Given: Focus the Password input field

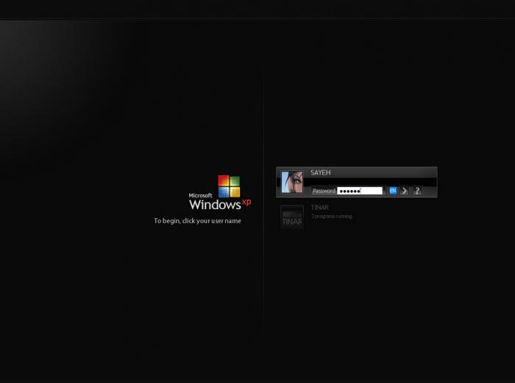Looking at the screenshot, I should point(360,191).
